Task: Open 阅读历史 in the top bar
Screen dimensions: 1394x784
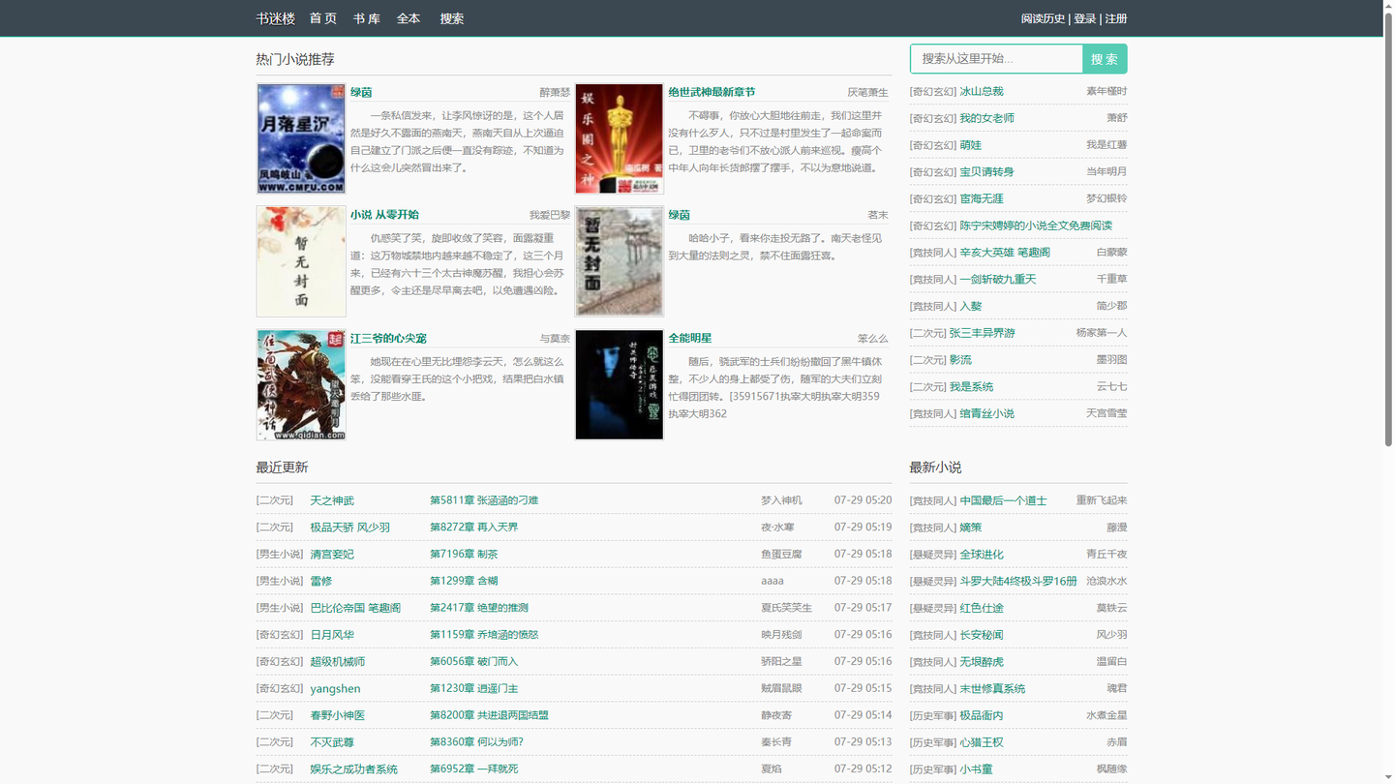Action: tap(1043, 18)
